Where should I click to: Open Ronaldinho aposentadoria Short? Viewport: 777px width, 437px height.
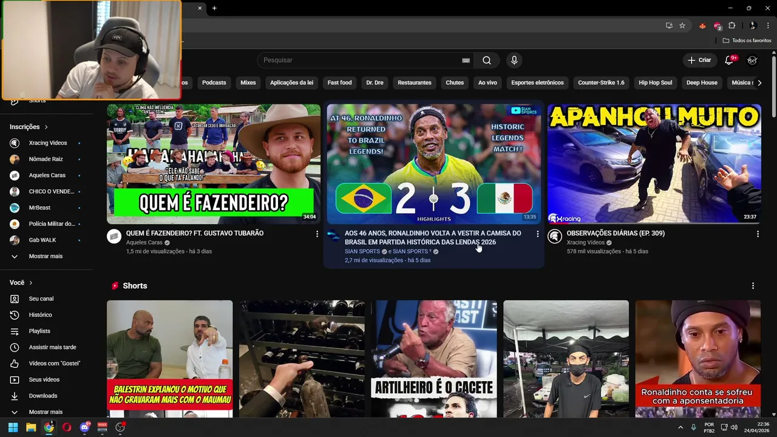click(697, 359)
